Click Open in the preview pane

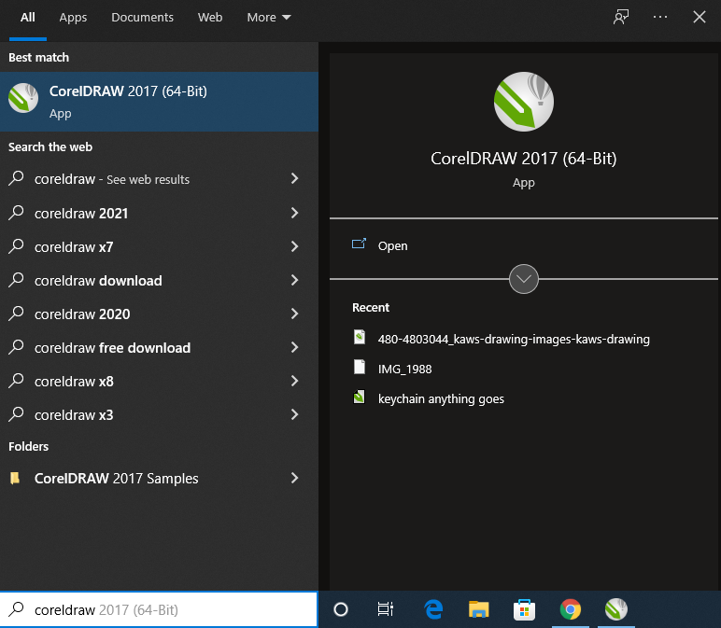[392, 246]
